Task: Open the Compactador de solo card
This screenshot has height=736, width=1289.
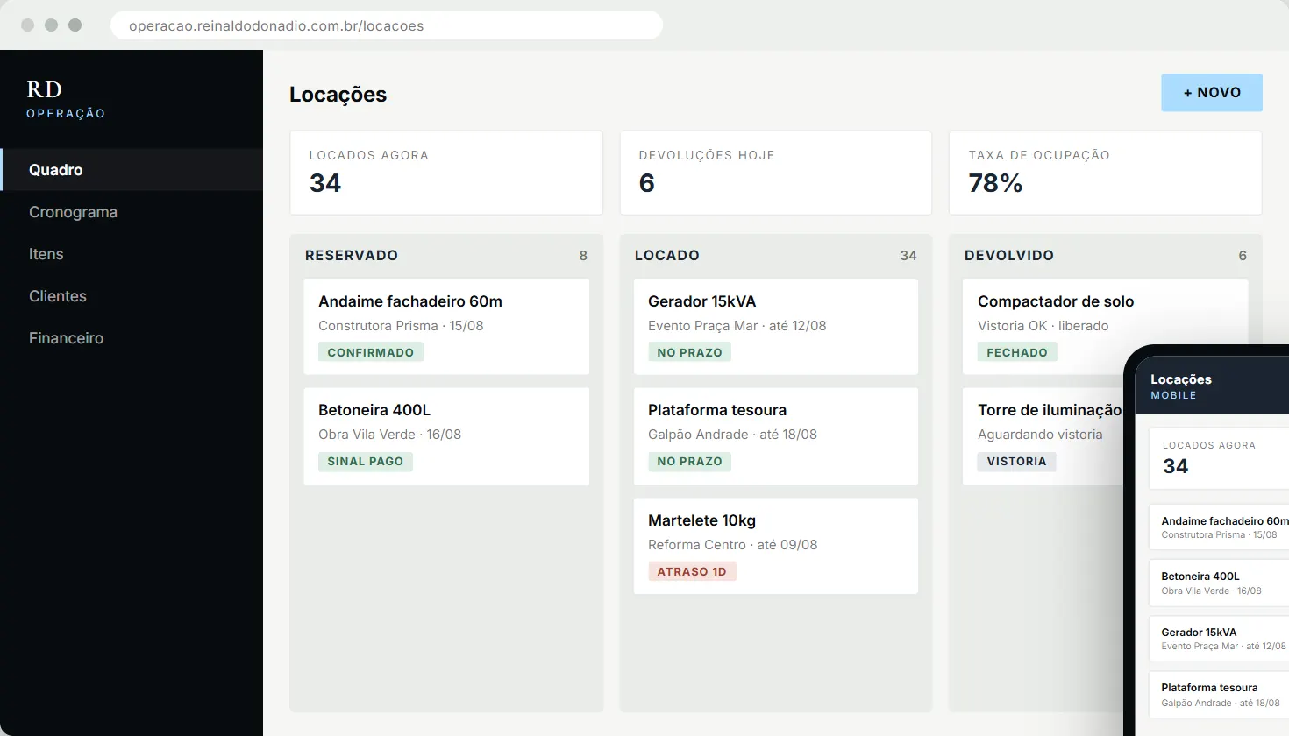Action: (1106, 327)
